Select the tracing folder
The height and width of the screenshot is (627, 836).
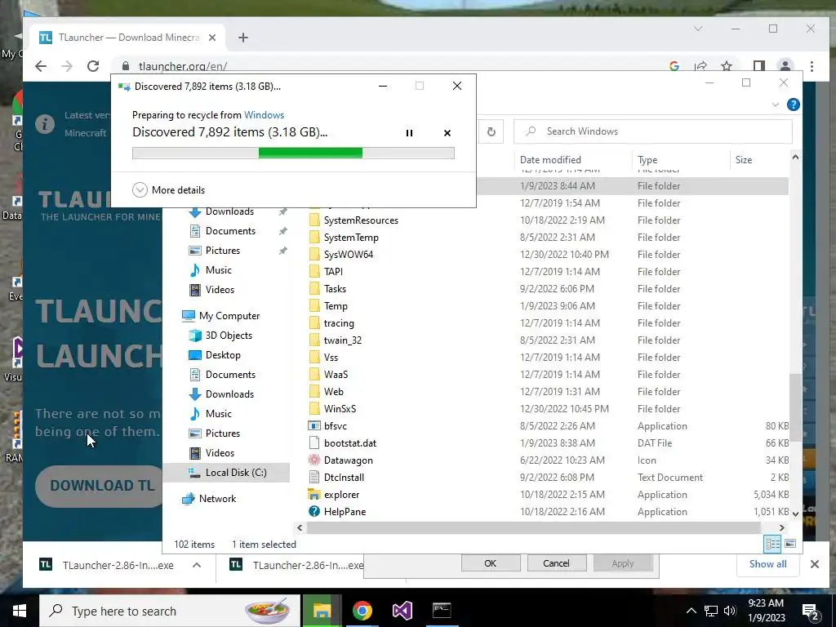(x=339, y=323)
